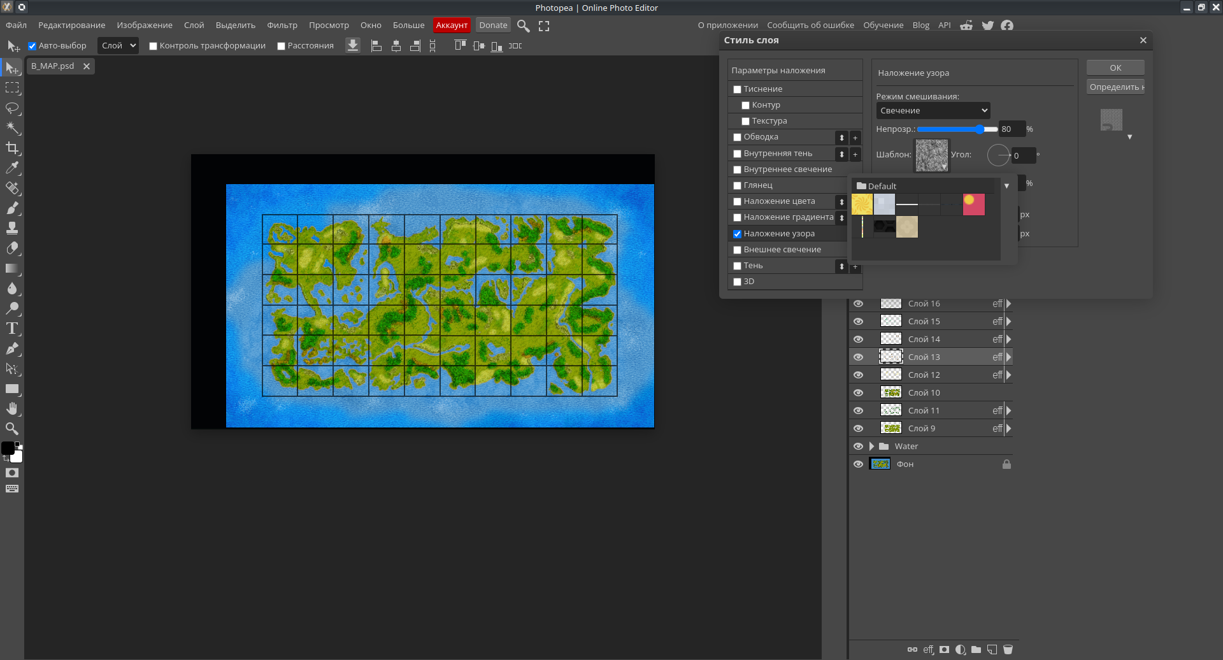Click the Donate button
Image resolution: width=1223 pixels, height=660 pixels.
coord(493,25)
